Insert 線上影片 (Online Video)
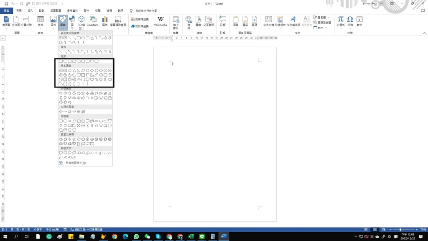This screenshot has height=241, width=428. [x=176, y=23]
